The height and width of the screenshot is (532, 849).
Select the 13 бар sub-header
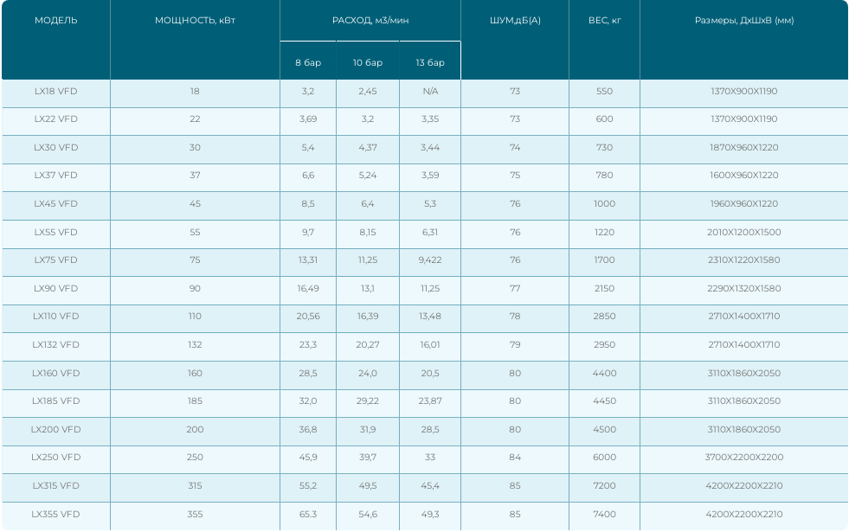point(430,62)
